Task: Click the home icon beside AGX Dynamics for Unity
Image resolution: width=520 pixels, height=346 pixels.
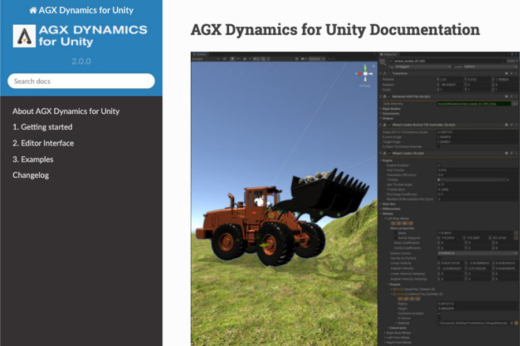Action: [x=33, y=10]
